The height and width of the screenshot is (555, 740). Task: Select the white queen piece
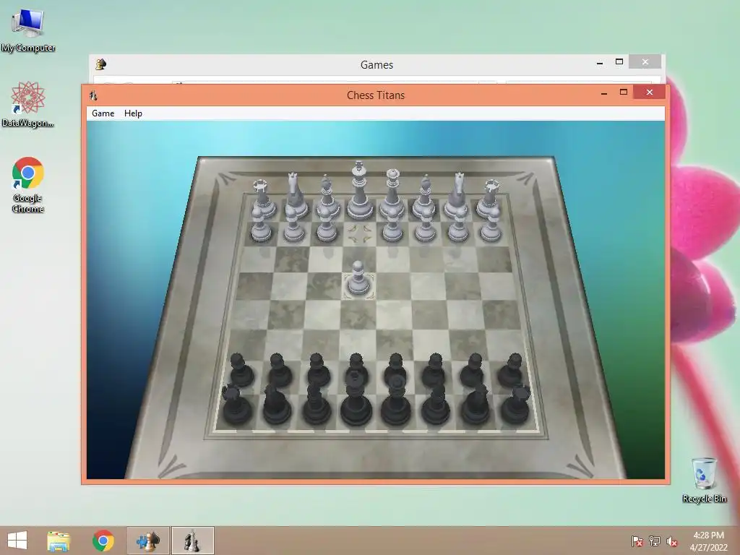pyautogui.click(x=392, y=194)
